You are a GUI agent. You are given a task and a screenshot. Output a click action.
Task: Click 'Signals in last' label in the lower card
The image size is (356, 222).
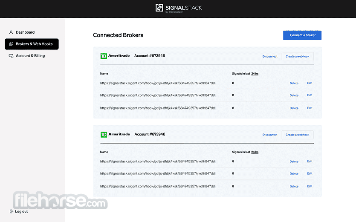(241, 152)
